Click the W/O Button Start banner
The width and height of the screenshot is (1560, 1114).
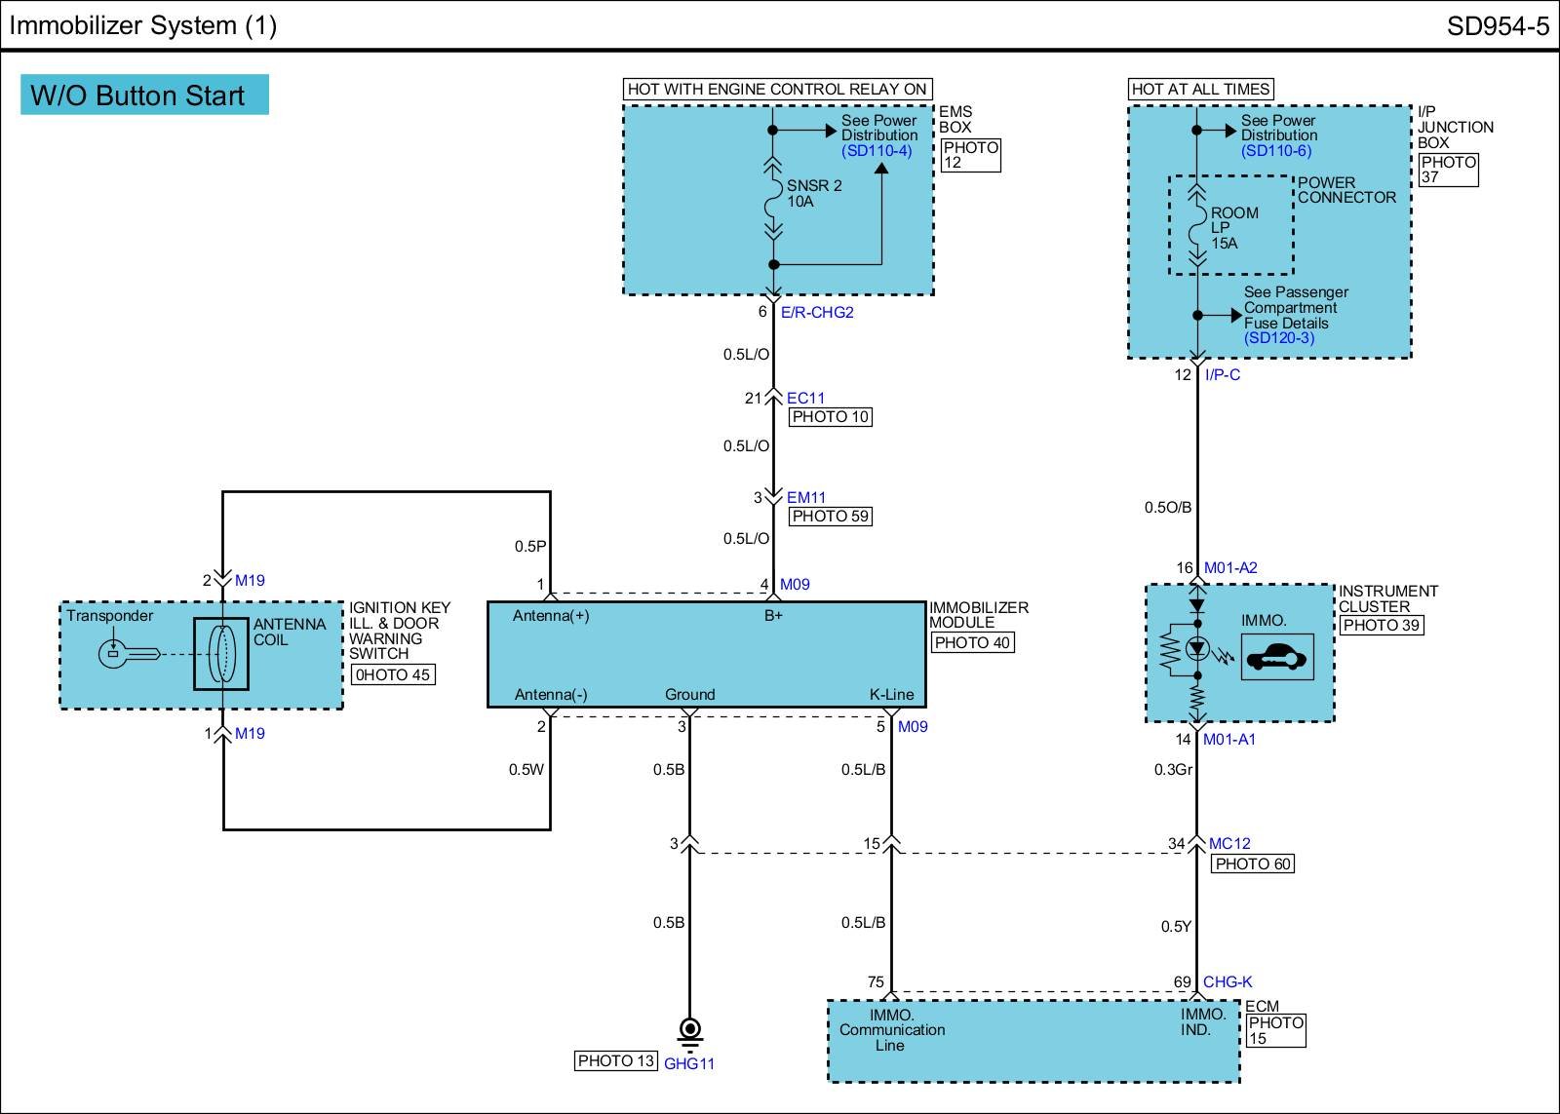[x=144, y=96]
